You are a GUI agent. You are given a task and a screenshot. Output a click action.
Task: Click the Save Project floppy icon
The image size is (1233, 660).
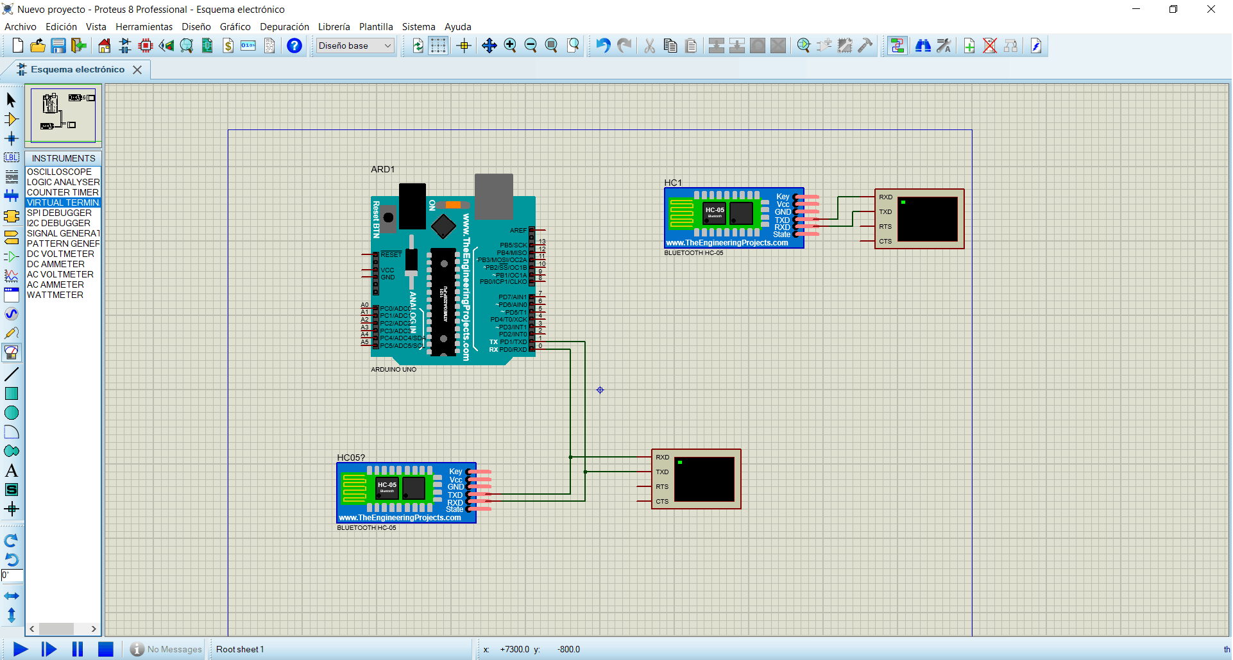click(58, 45)
